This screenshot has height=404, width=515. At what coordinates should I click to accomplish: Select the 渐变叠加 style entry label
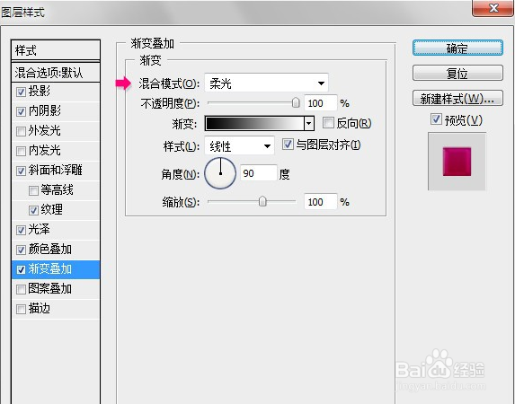point(50,268)
